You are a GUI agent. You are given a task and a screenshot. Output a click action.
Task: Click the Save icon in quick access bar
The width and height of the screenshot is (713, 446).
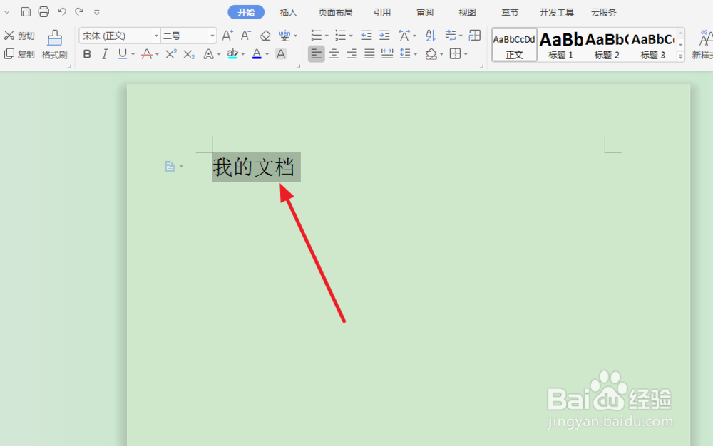click(26, 12)
